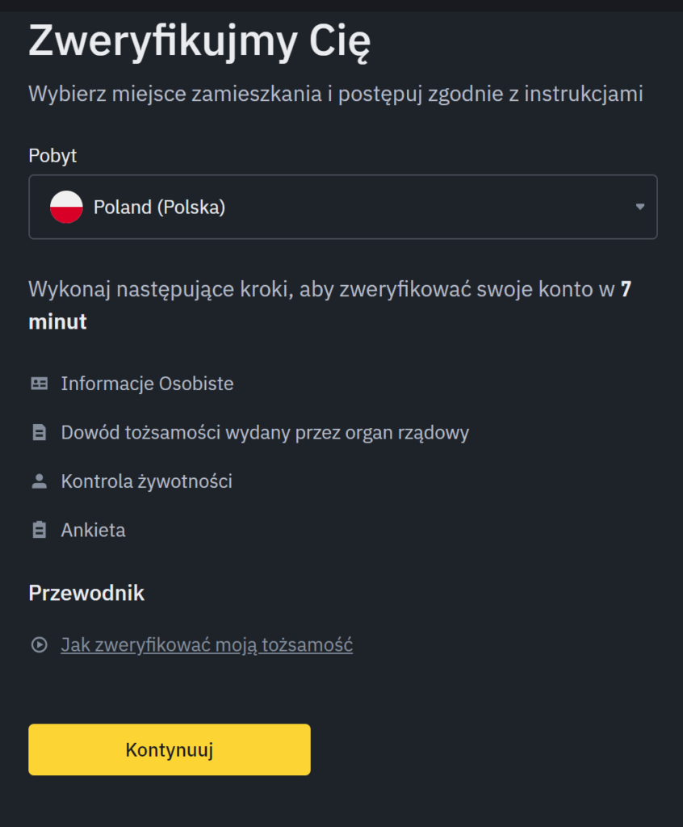Click the Przewodnik section heading
Screen dimensions: 683x827
(x=86, y=594)
